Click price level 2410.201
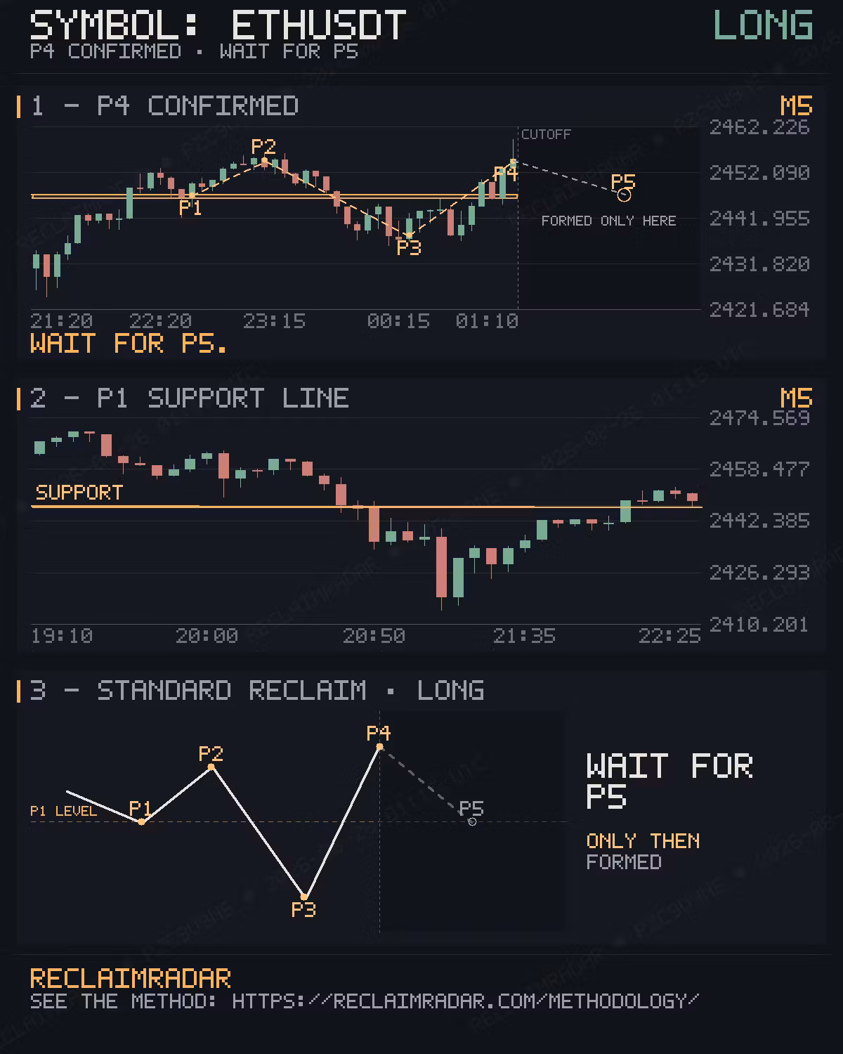 pos(759,625)
